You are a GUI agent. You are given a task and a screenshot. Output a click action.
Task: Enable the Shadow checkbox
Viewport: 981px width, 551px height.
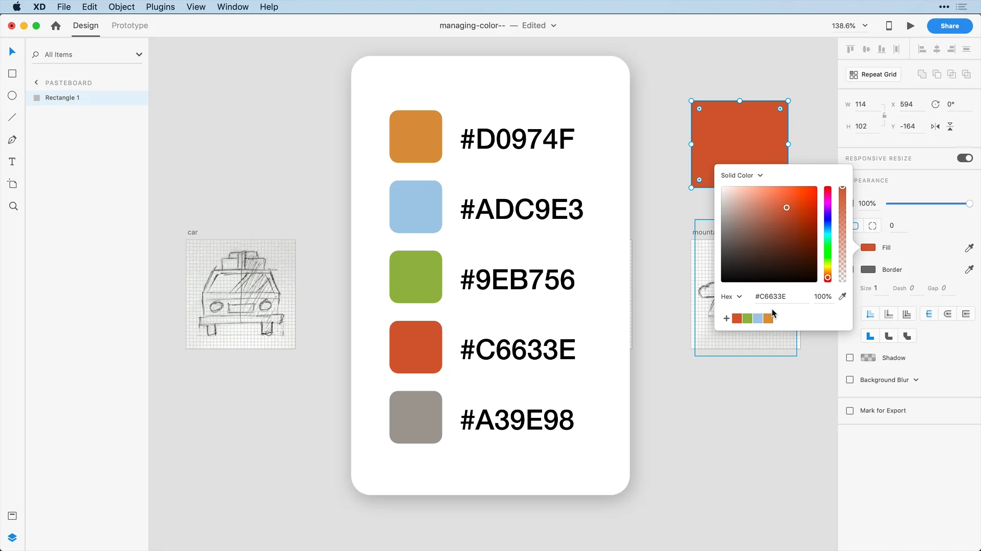click(x=850, y=358)
